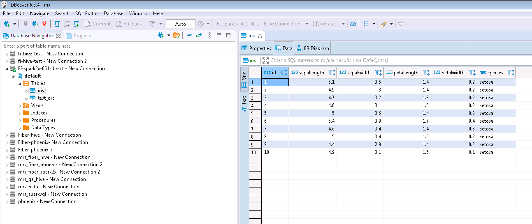Screen dimensions: 532x224
Task: Click Collapse All in Database Navigator
Action: point(189,36)
